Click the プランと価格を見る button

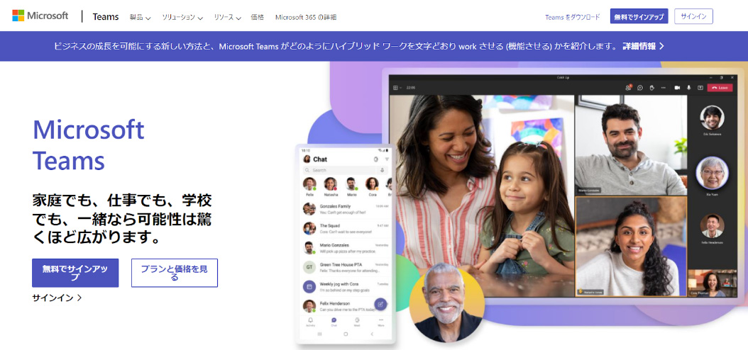pos(175,273)
